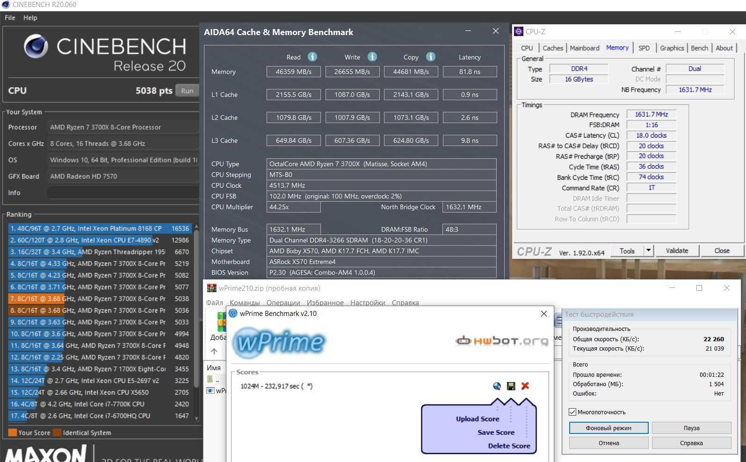Image resolution: width=746 pixels, height=462 pixels.
Task: Open the CPU-Z Tools dropdown arrow
Action: (x=648, y=250)
